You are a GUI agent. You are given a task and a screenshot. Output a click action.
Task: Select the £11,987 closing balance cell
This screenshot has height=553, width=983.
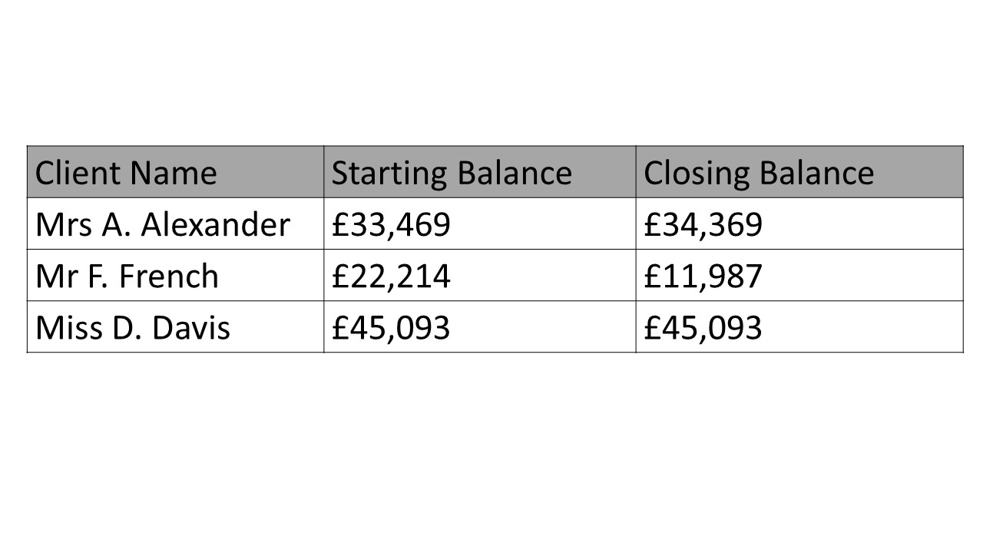[799, 275]
